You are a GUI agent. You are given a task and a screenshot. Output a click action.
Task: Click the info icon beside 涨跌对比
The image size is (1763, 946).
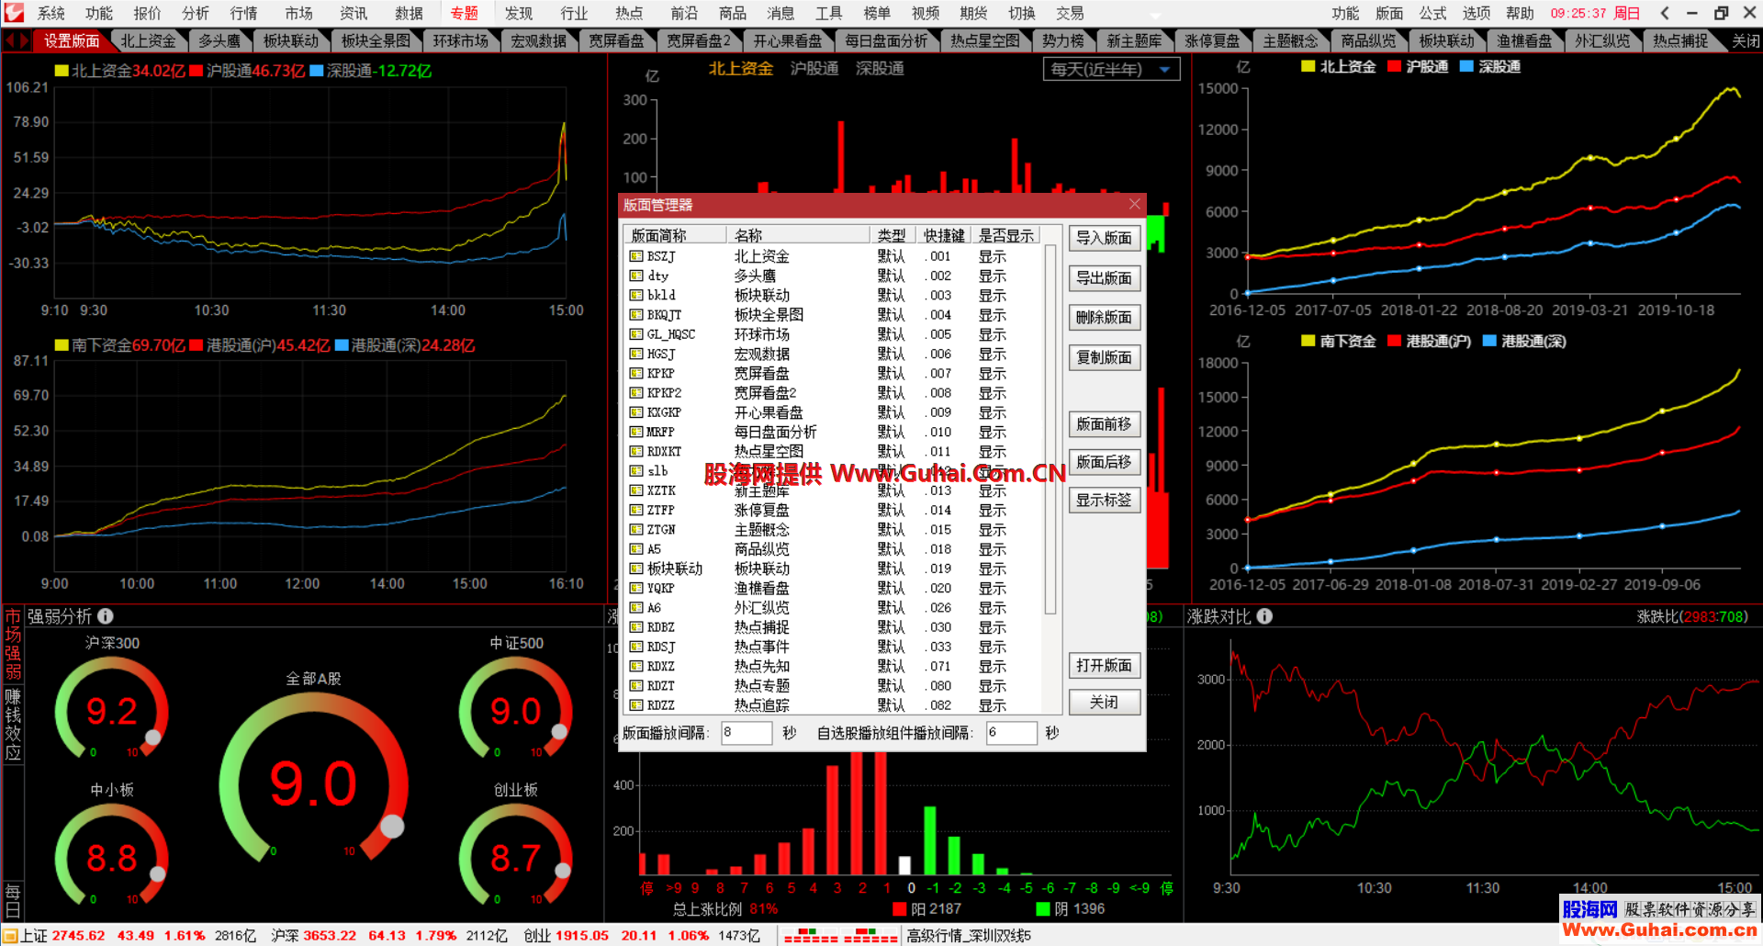[1264, 616]
